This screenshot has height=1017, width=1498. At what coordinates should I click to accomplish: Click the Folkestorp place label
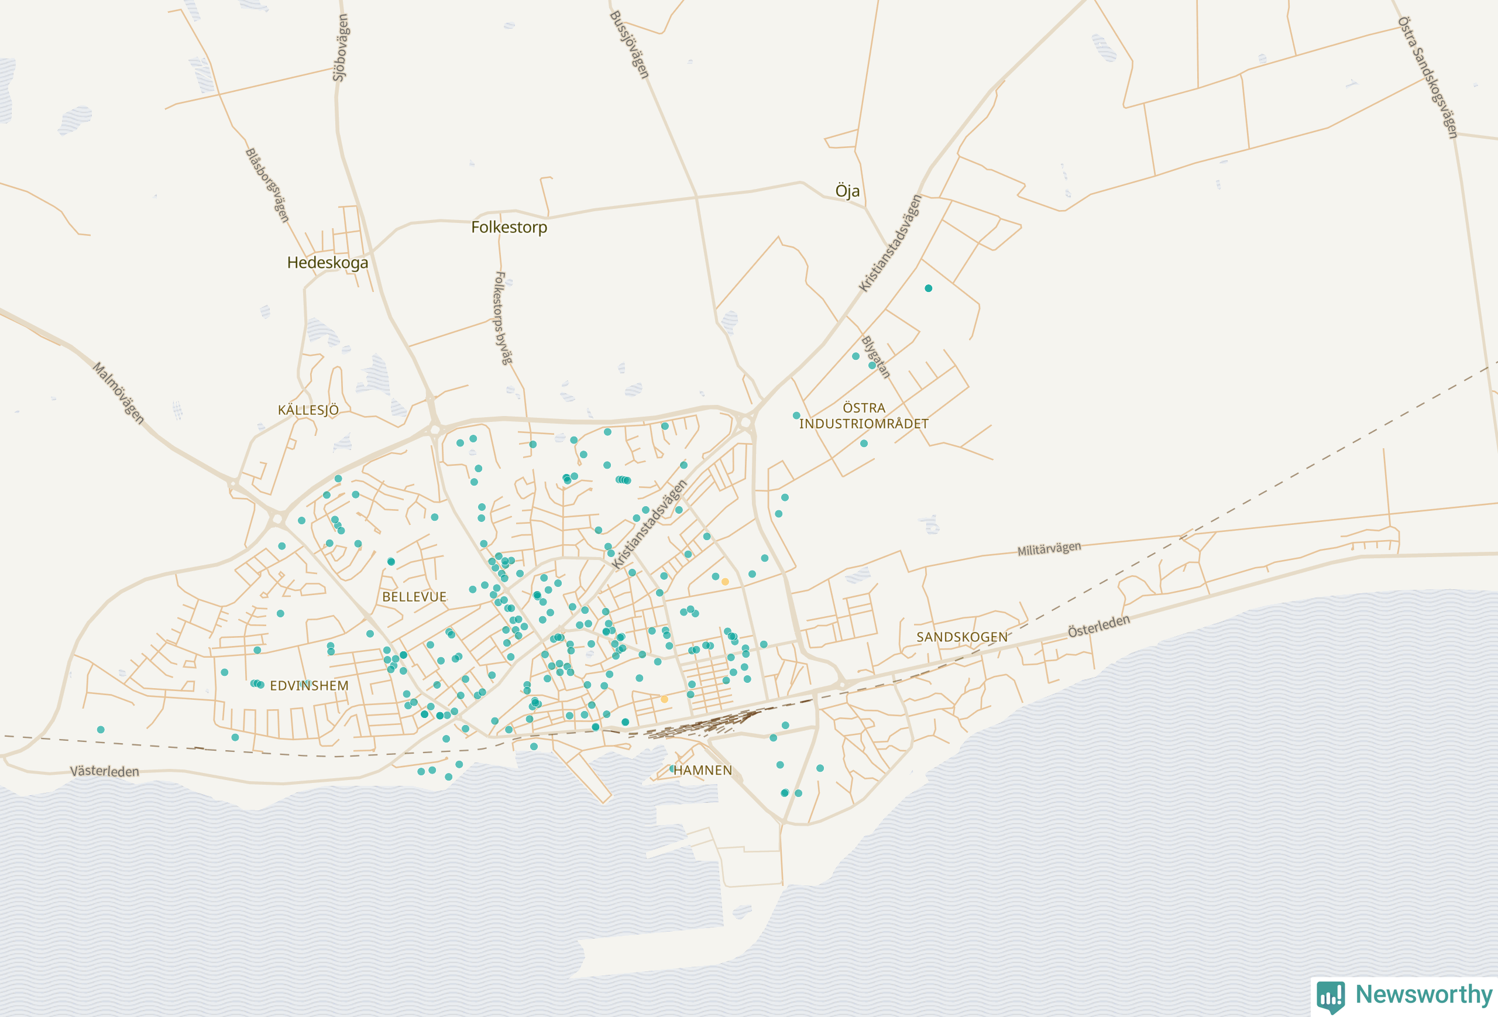(509, 227)
